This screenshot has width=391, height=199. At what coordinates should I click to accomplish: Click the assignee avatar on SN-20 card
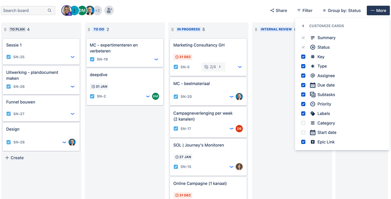point(239,97)
